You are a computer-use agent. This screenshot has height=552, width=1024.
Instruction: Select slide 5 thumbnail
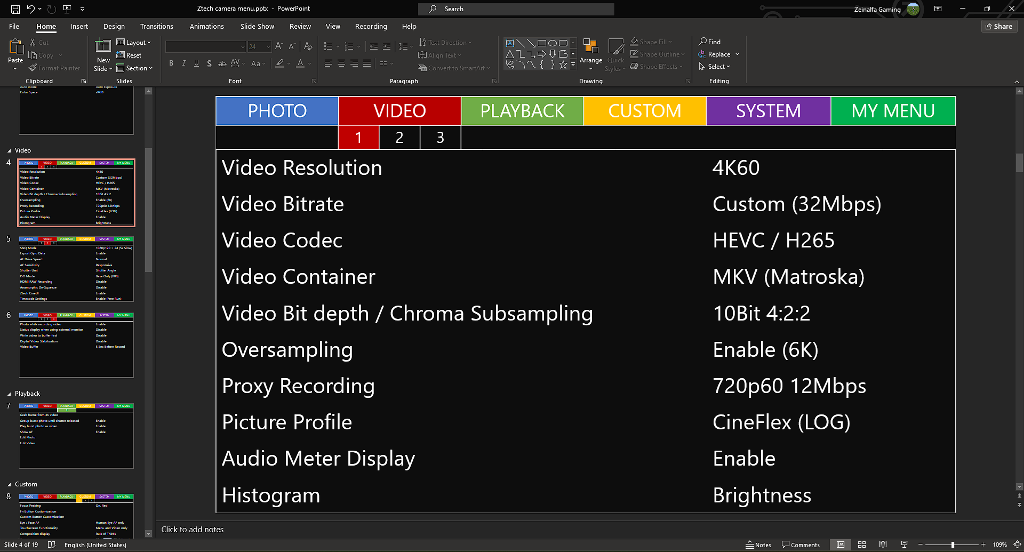pos(76,269)
